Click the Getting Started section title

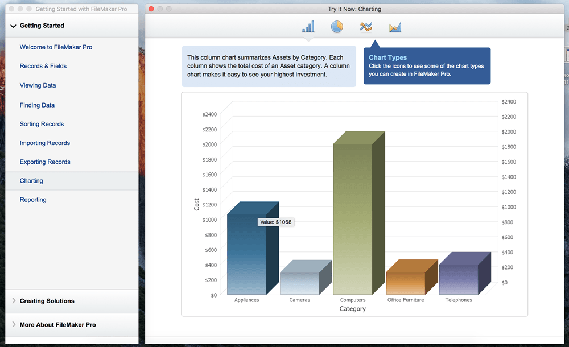point(42,26)
